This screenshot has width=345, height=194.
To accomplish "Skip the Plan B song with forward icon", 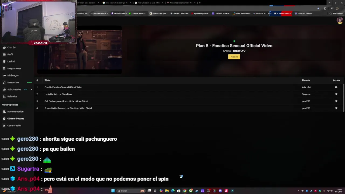I will [336, 87].
